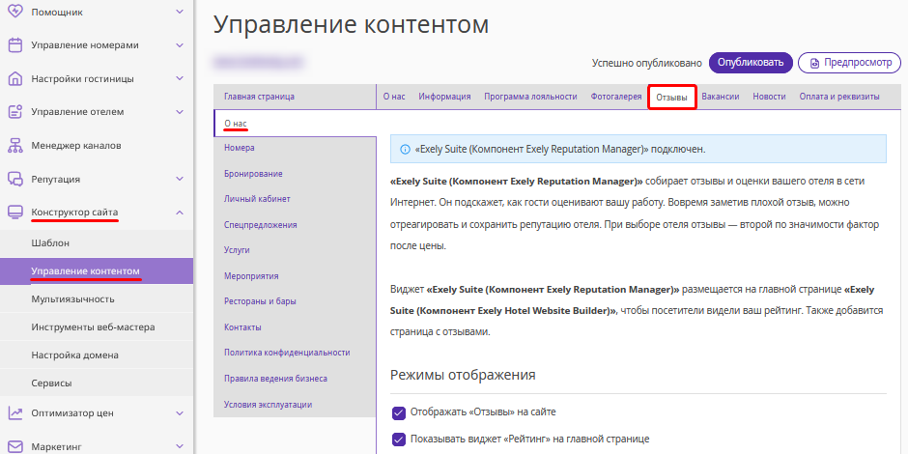
Task: Click the calendar icon beside Управление номерами
Action: (x=15, y=45)
